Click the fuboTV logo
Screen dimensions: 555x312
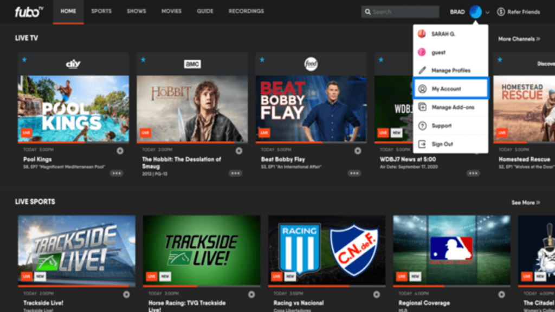(27, 11)
